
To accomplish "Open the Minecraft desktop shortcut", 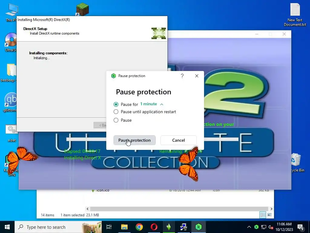I will point(82,9).
